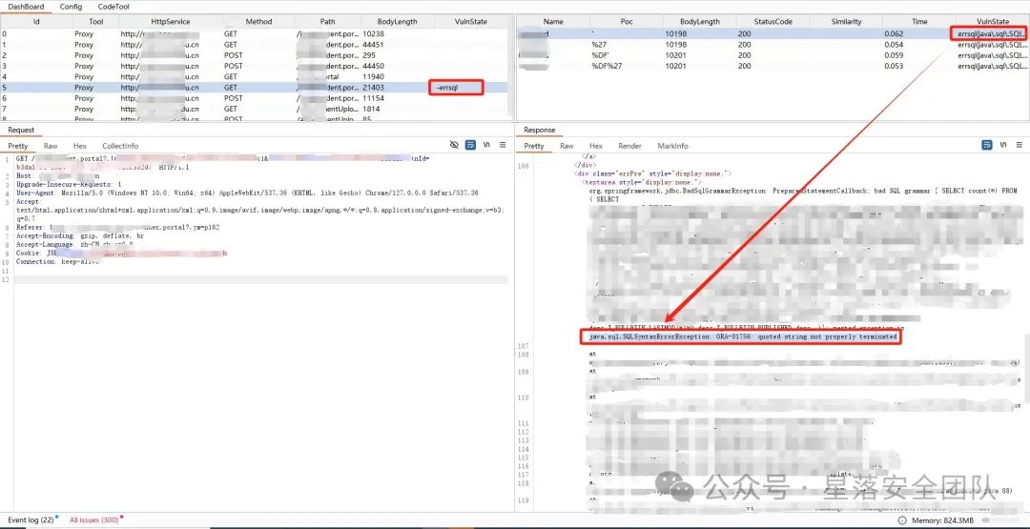This screenshot has height=529, width=1030.
Task: Open the hamburger options menu in Response panel
Action: (x=1019, y=145)
